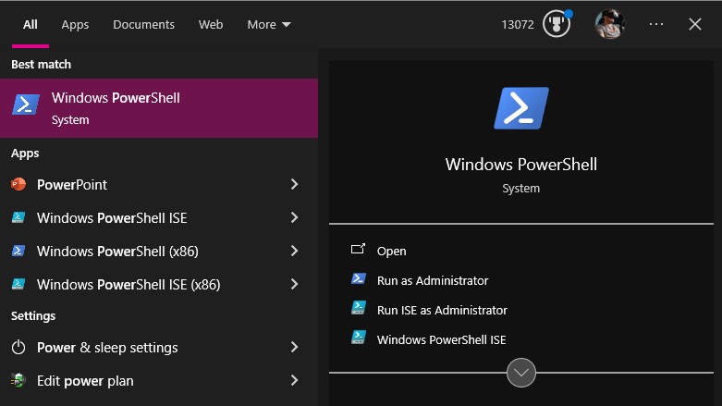
Task: Switch to the Documents tab
Action: point(143,25)
